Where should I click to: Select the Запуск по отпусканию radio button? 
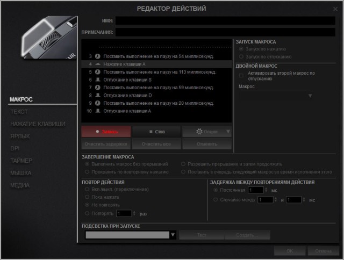point(241,56)
